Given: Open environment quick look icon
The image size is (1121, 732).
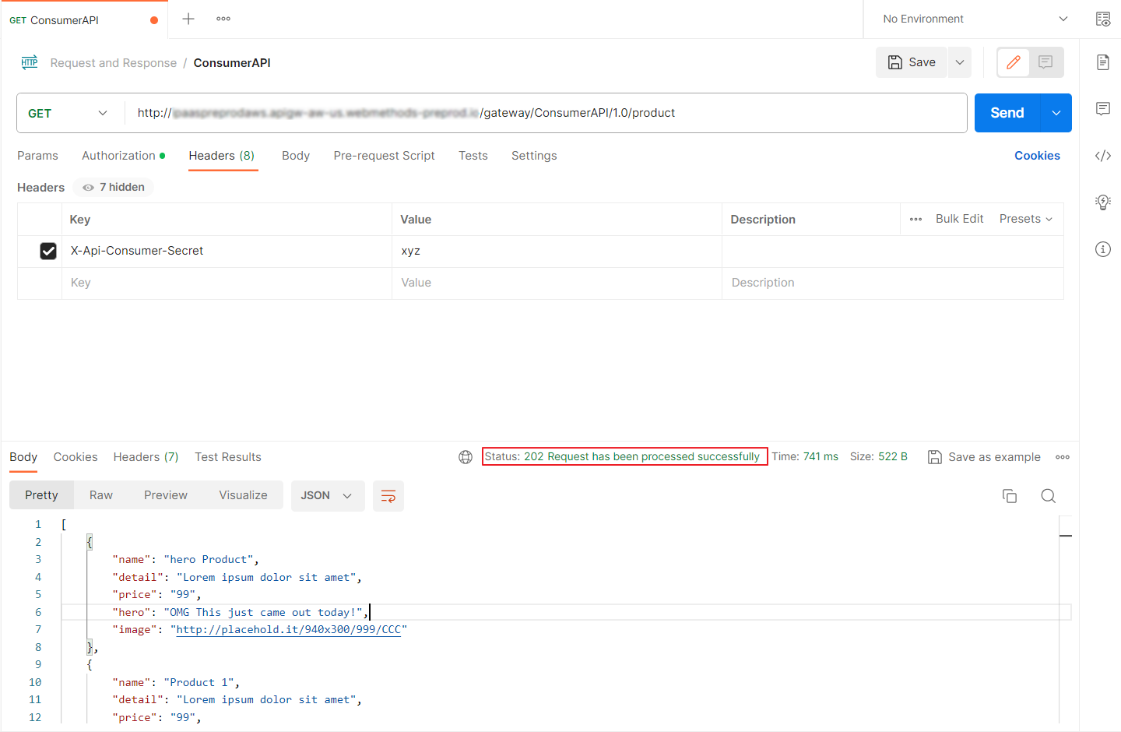Looking at the screenshot, I should pos(1103,19).
